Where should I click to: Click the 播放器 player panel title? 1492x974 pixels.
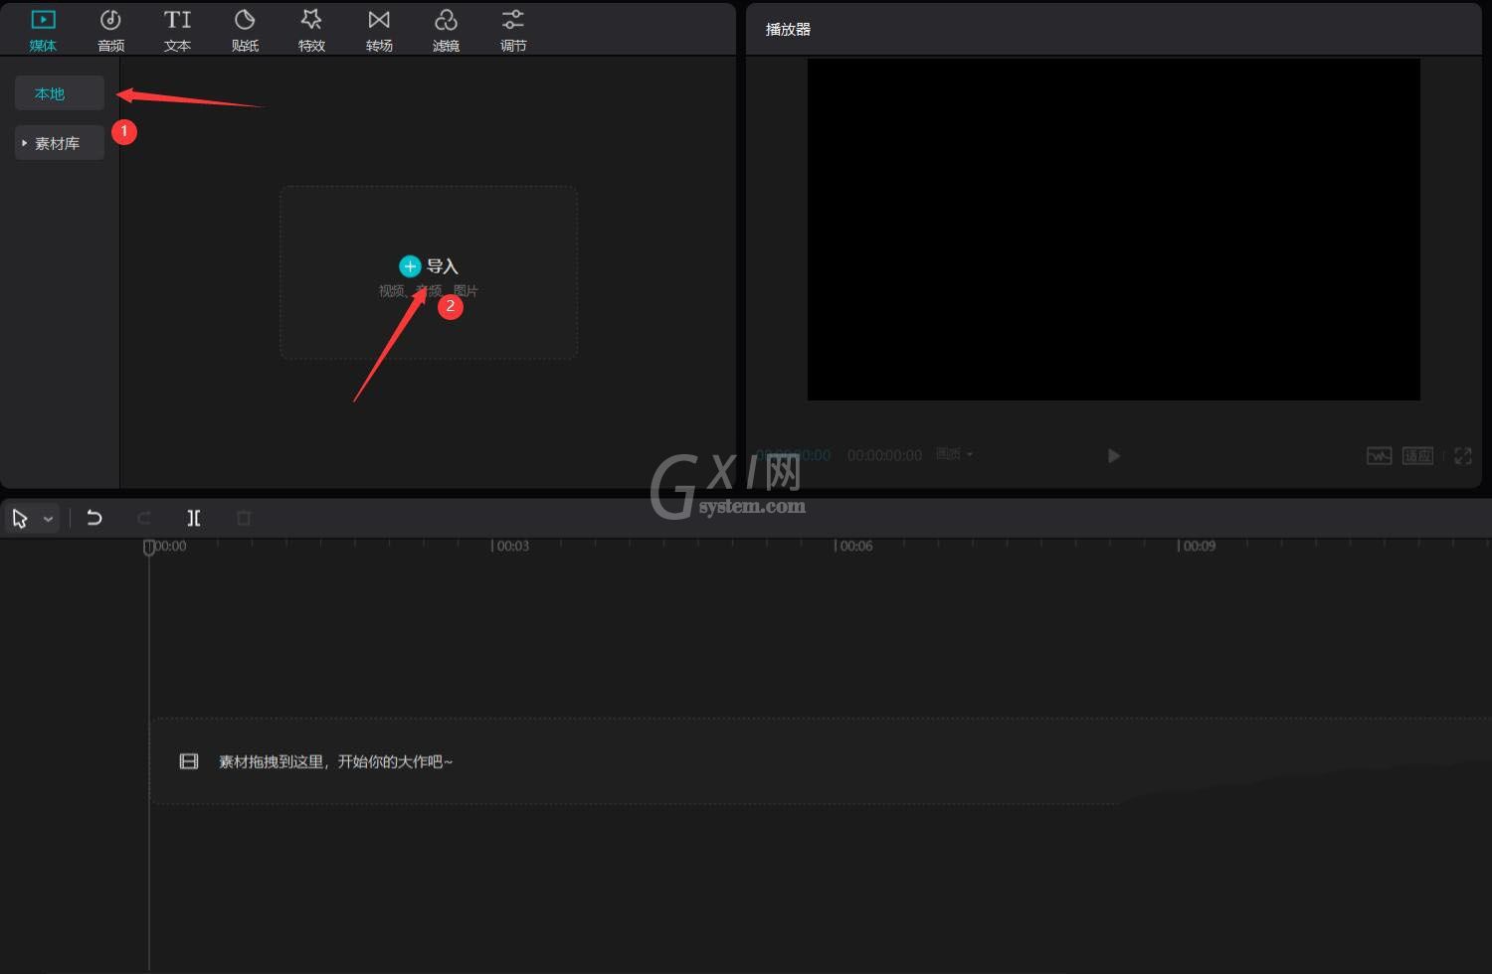pyautogui.click(x=788, y=30)
